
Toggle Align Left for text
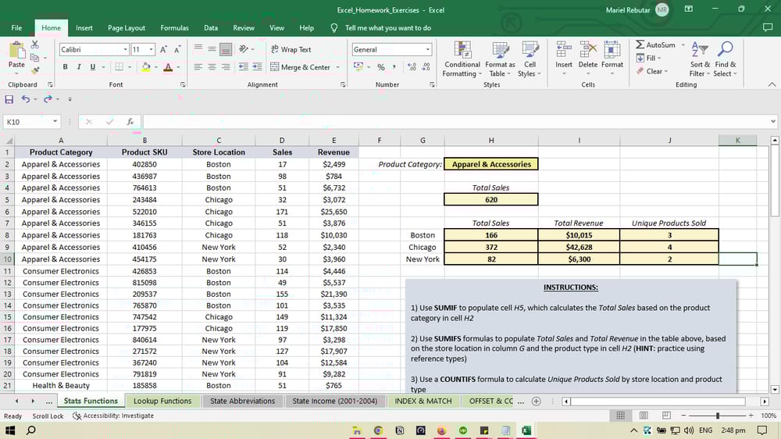(x=198, y=66)
